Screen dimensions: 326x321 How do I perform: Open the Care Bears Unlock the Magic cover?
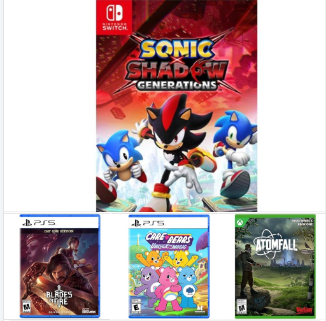point(169,266)
